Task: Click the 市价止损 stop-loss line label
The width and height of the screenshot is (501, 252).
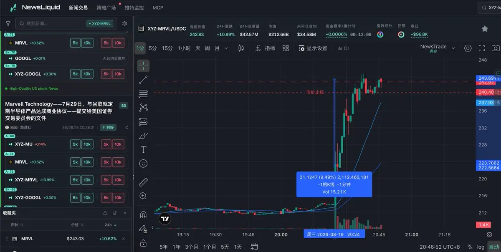Action: (314, 92)
